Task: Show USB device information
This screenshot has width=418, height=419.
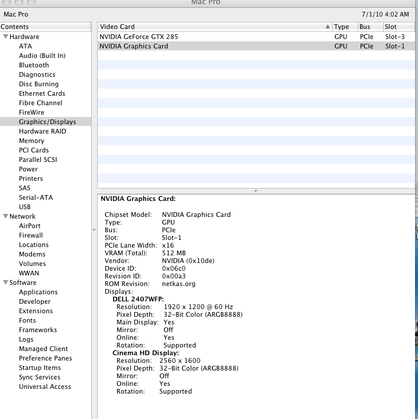Action: [25, 207]
